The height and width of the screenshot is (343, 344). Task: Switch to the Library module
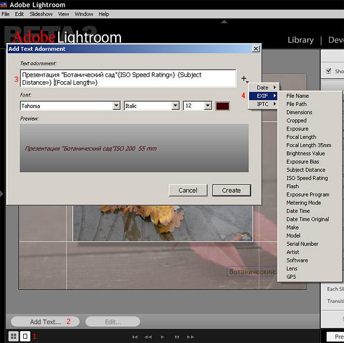(301, 40)
